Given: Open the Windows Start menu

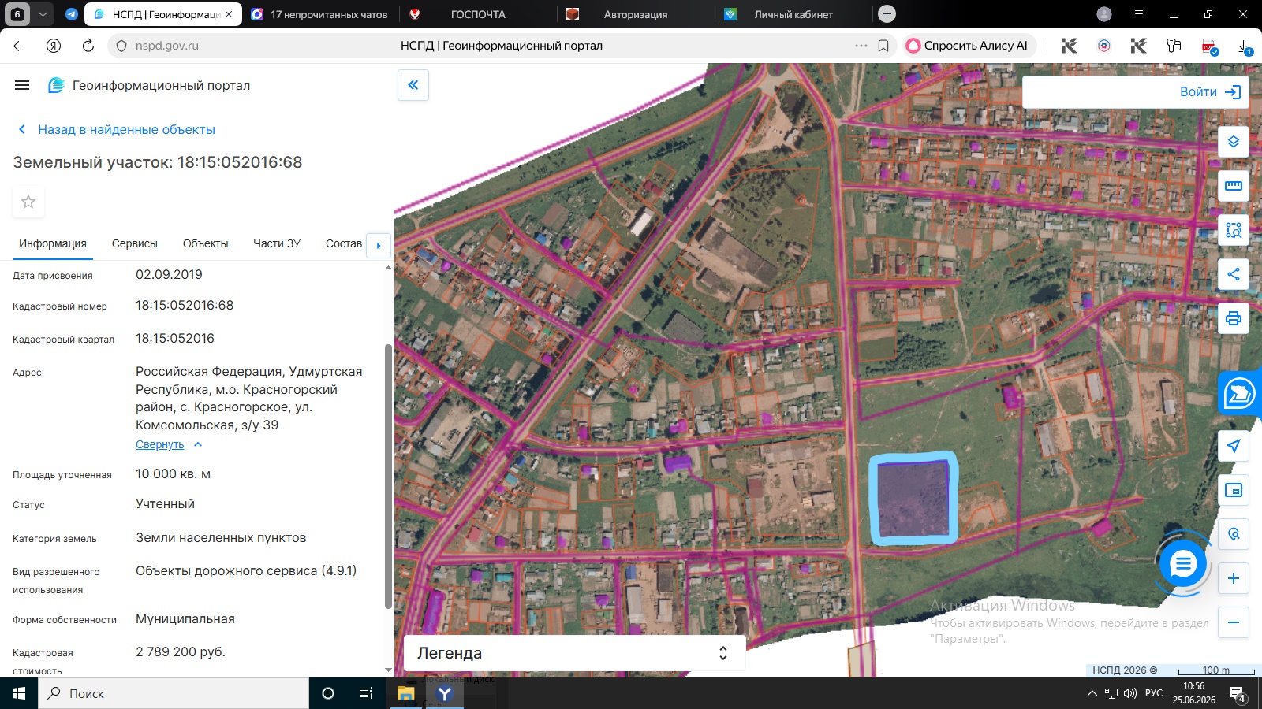Looking at the screenshot, I should [19, 693].
